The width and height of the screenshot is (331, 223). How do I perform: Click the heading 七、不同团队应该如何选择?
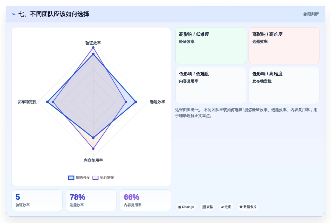click(x=54, y=14)
